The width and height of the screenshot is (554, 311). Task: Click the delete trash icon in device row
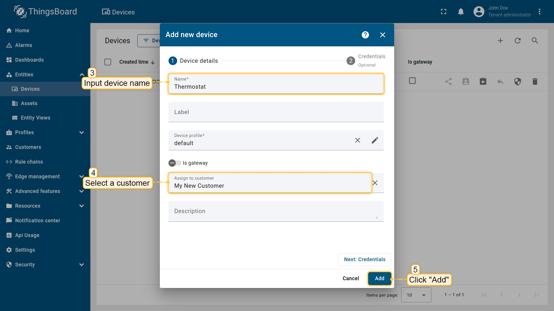[535, 81]
